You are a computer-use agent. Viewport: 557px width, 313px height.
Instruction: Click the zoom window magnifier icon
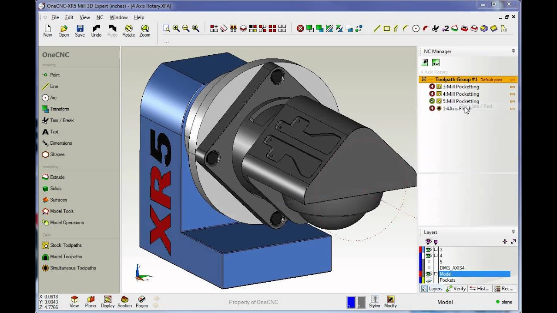click(166, 28)
